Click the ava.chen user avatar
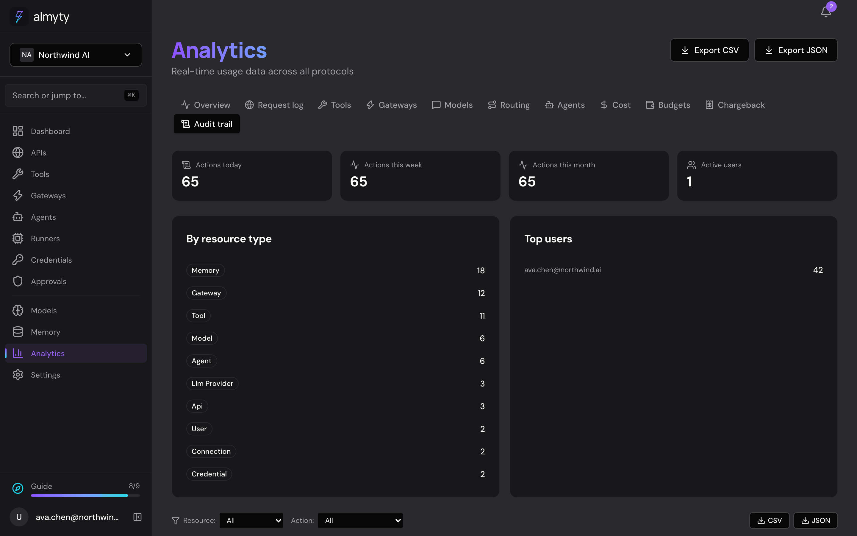Screen dimensions: 857x536 (x=19, y=517)
